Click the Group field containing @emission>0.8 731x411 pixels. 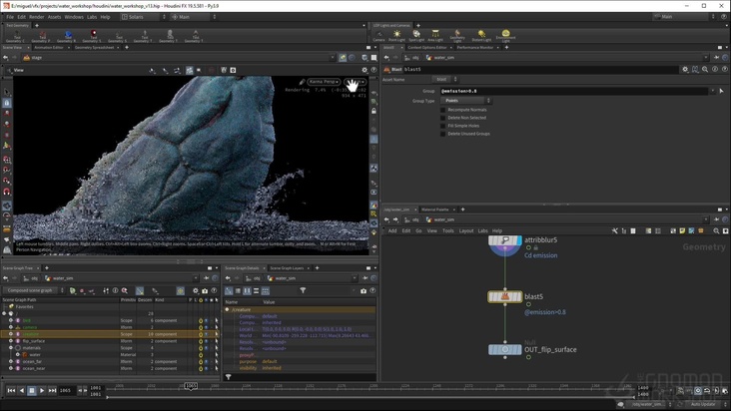point(574,91)
